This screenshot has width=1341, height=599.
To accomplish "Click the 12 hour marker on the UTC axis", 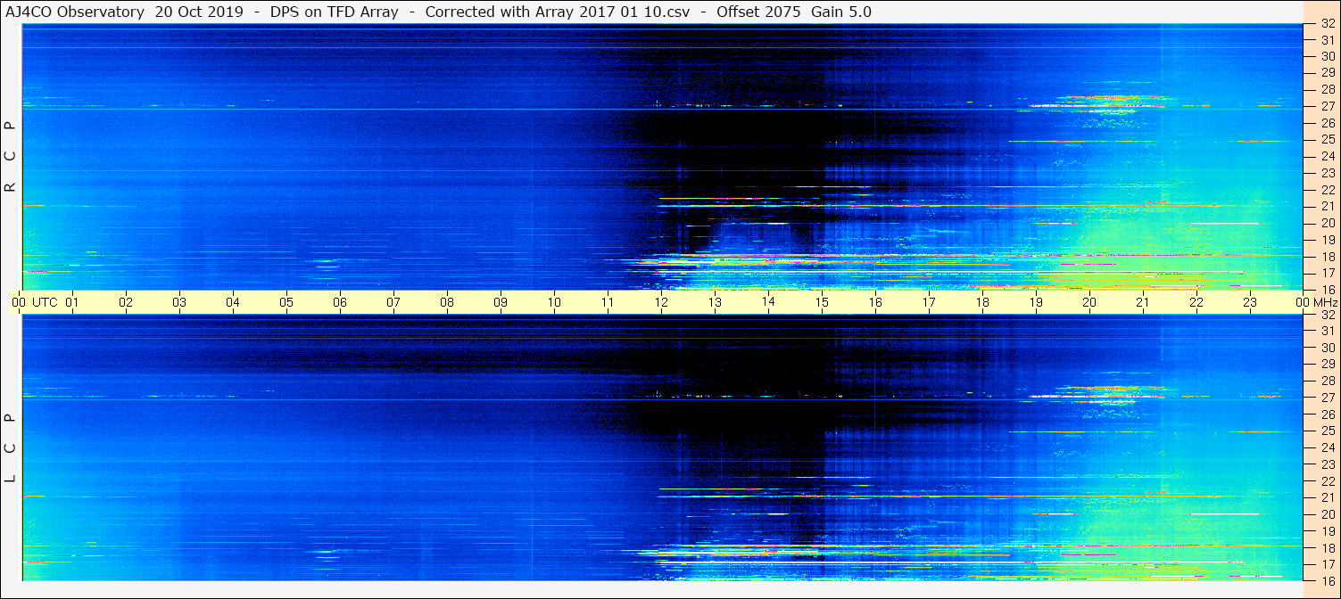I will point(661,302).
